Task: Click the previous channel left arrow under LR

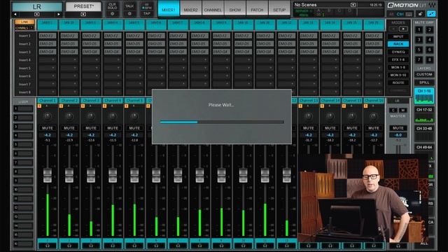Action: click(x=15, y=14)
